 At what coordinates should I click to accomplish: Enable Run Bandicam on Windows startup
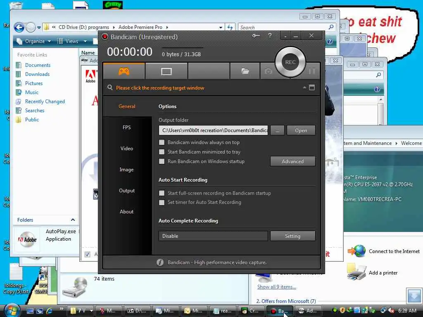click(x=162, y=161)
